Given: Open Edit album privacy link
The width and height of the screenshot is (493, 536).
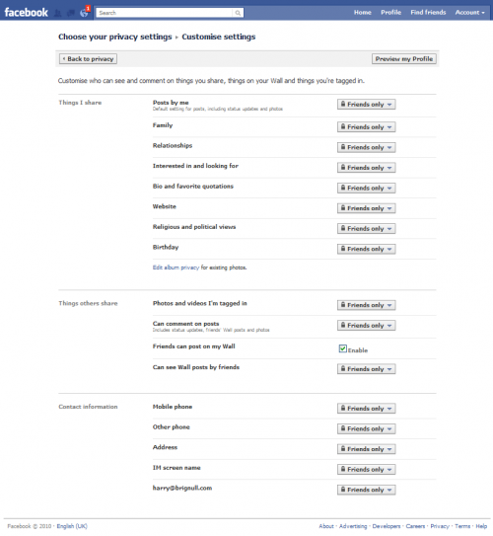Looking at the screenshot, I should coord(176,268).
